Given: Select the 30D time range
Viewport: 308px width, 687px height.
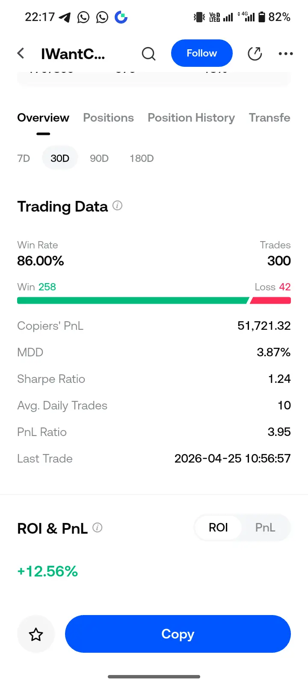Looking at the screenshot, I should click(x=60, y=158).
